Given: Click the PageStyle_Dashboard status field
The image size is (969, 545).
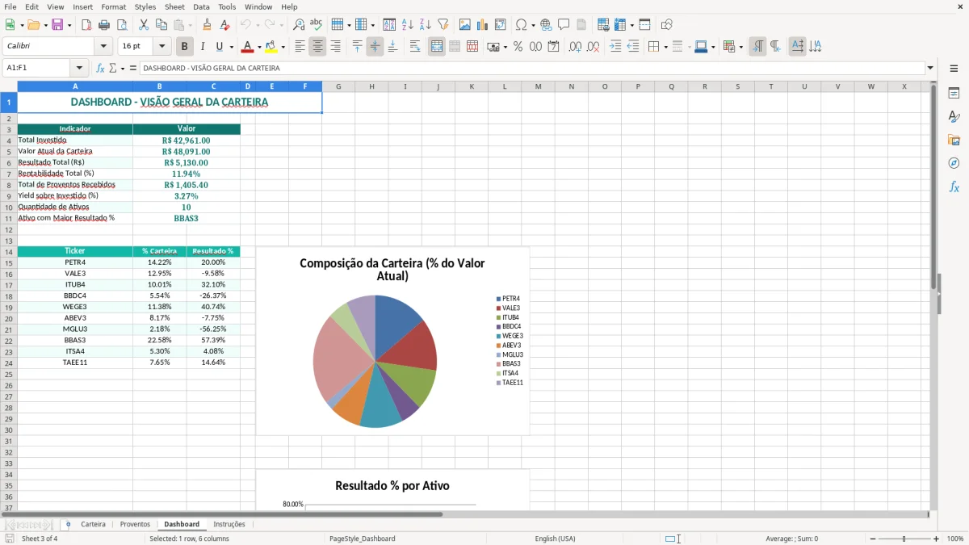Looking at the screenshot, I should coord(362,539).
